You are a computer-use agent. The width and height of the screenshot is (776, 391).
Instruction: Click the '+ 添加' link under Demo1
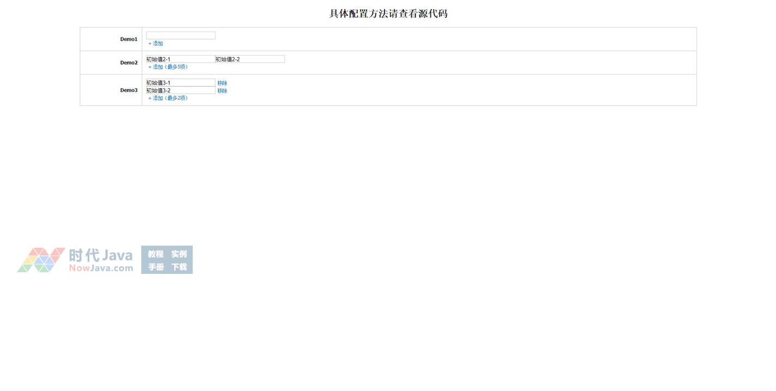pos(156,44)
